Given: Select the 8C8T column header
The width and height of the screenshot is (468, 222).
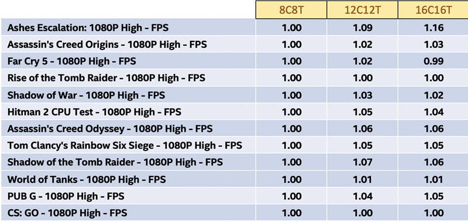Looking at the screenshot, I should point(291,10).
